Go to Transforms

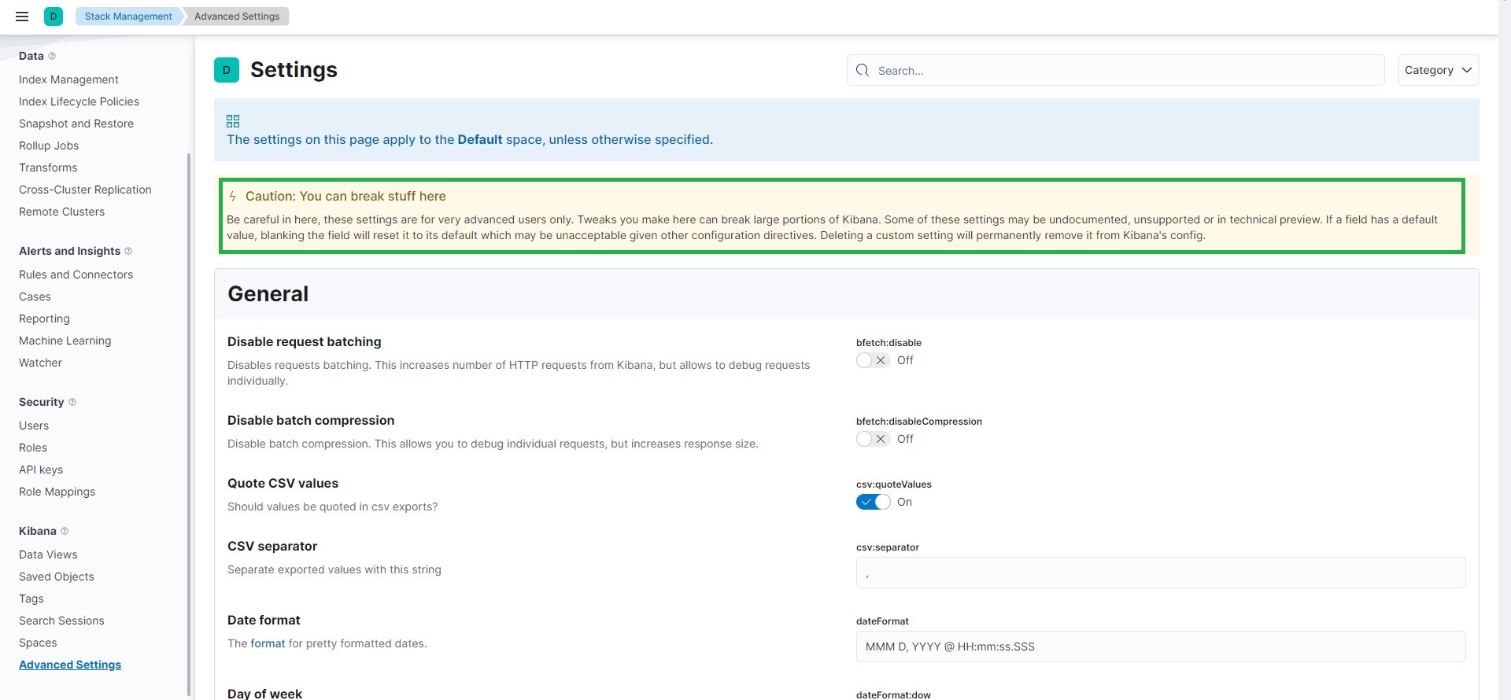[48, 168]
